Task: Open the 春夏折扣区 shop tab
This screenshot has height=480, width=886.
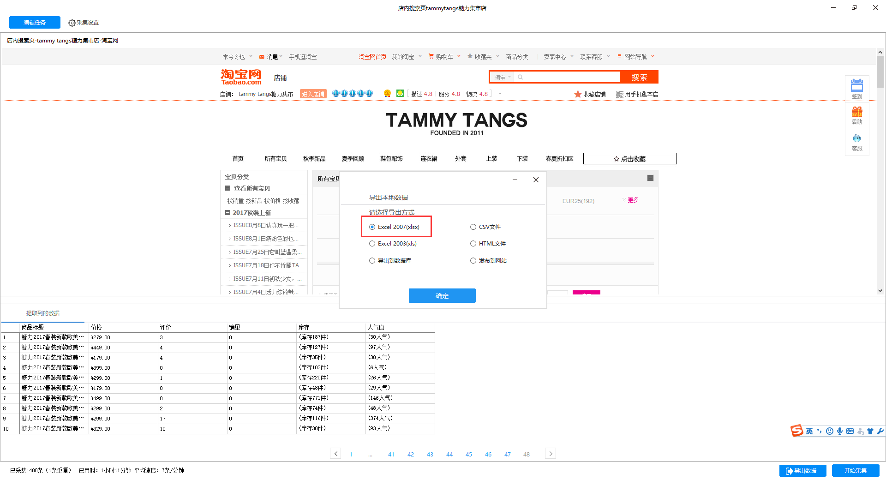Action: [x=559, y=159]
